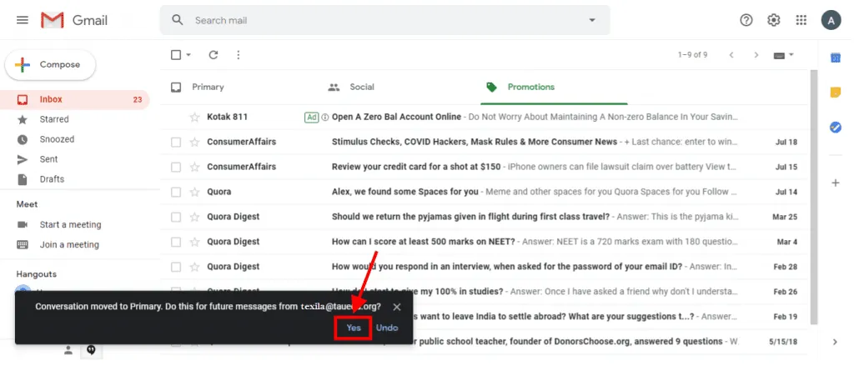Type in the Search mail field
854x371 pixels.
coord(387,21)
